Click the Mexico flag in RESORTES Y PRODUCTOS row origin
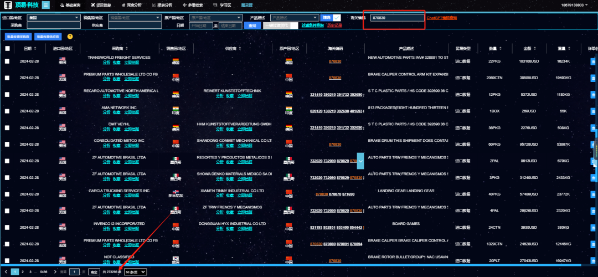The height and width of the screenshot is (277, 598). 288,159
